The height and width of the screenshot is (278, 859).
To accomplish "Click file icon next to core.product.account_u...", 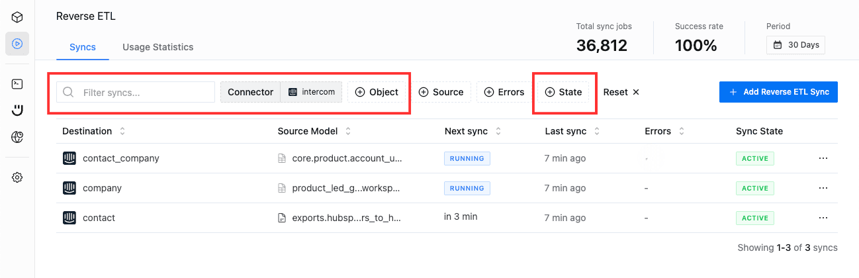I will coord(282,159).
